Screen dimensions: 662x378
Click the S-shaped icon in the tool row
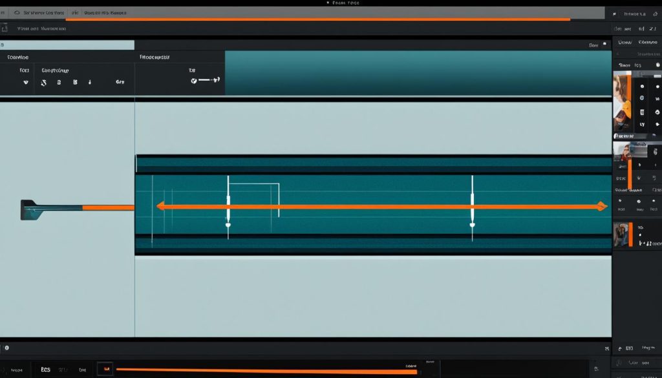(43, 82)
